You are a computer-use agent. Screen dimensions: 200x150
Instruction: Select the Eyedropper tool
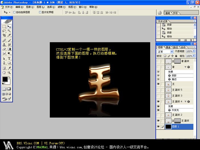pos(9,68)
